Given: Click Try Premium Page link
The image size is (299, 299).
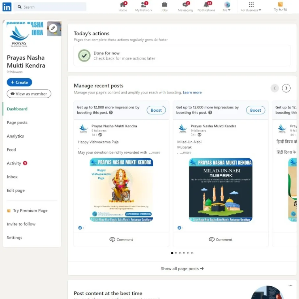Looking at the screenshot, I should [28, 211].
